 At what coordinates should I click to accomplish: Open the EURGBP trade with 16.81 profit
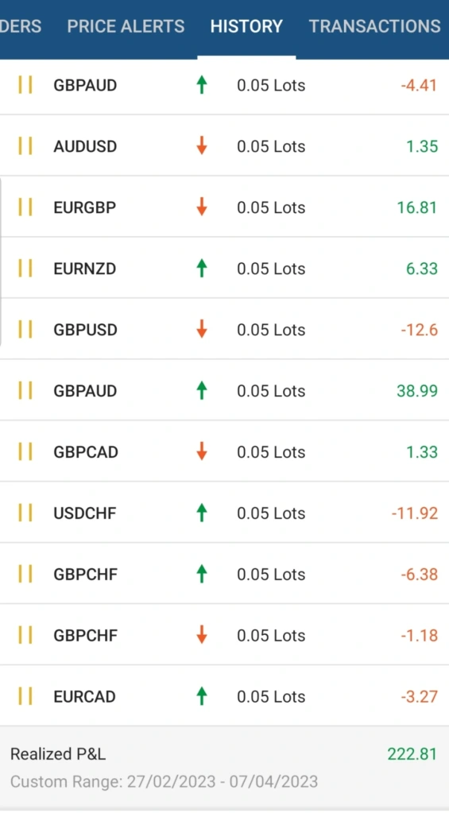point(224,207)
